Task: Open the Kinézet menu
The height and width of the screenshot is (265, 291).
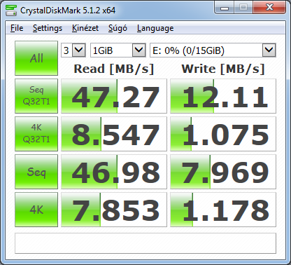Action: click(85, 28)
